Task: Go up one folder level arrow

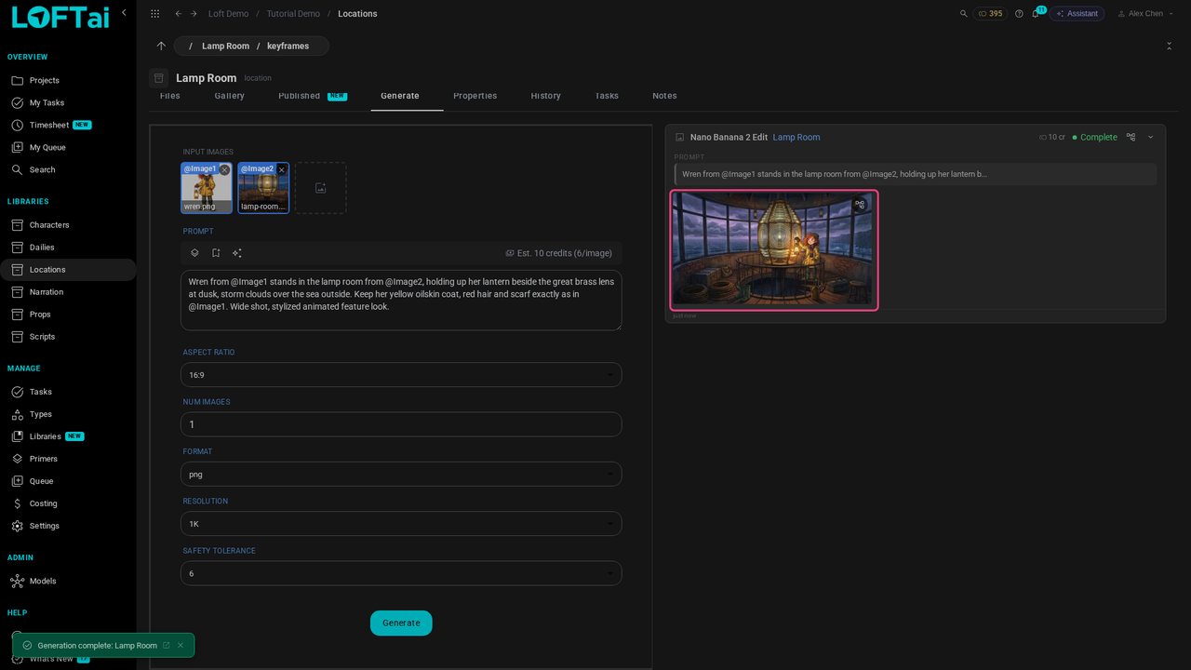Action: (x=161, y=46)
